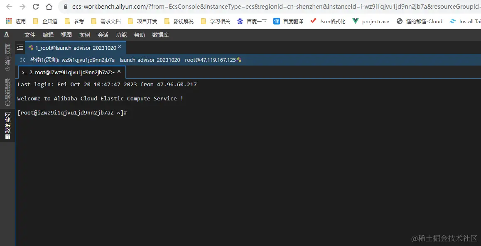Click the colorful icon after root@47.119.167.125
The image size is (481, 246).
click(x=239, y=60)
